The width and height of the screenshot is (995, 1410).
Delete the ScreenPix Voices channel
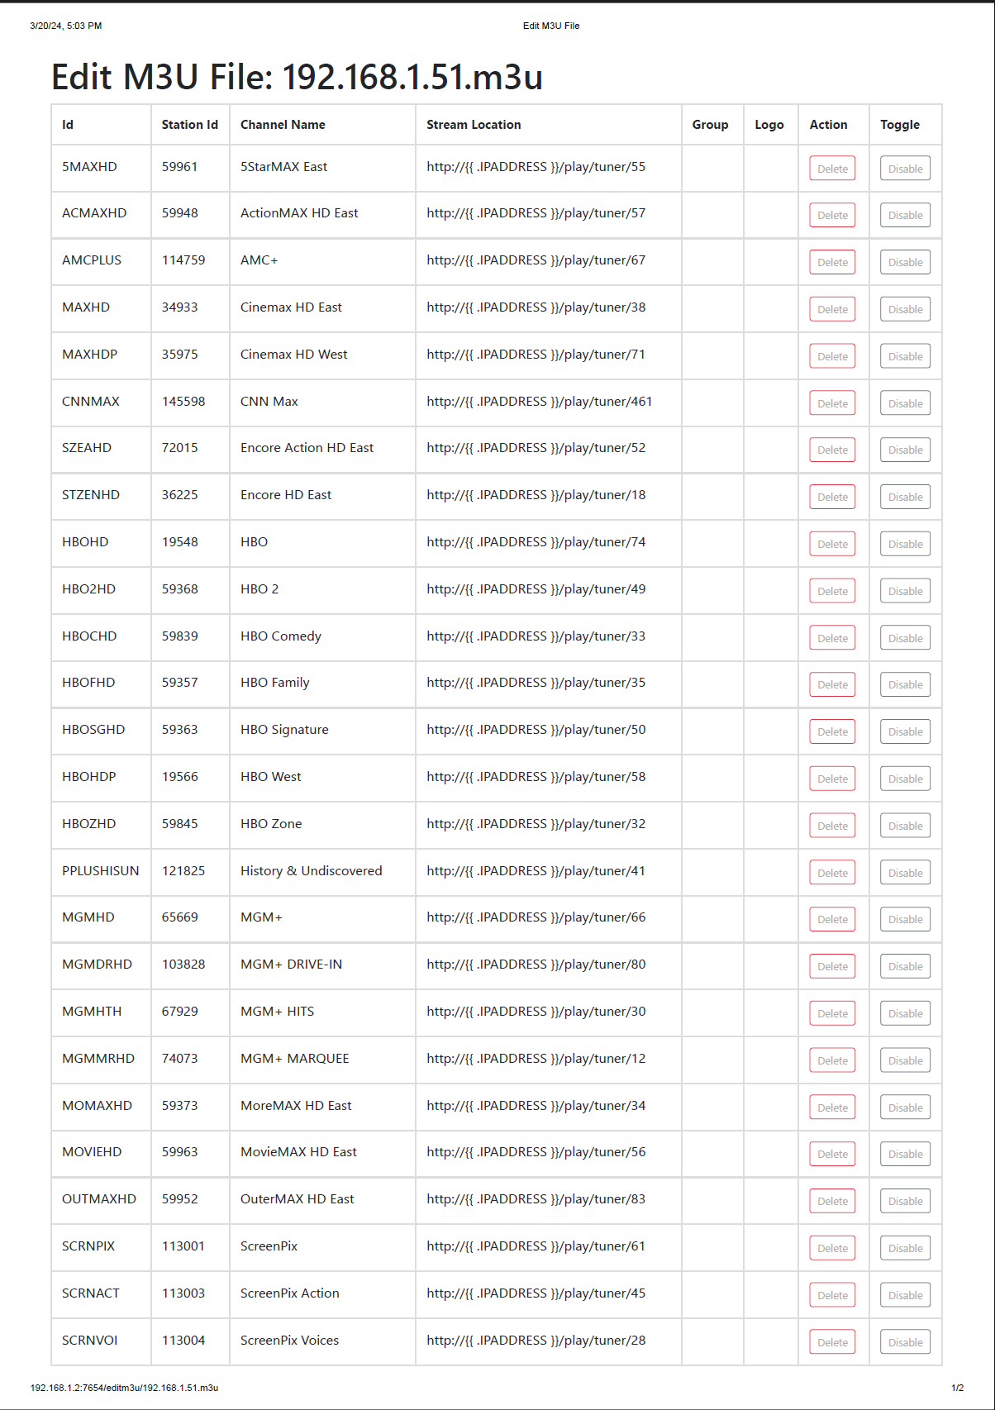coord(832,1342)
